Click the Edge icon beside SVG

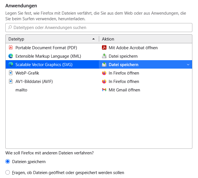click(11, 65)
